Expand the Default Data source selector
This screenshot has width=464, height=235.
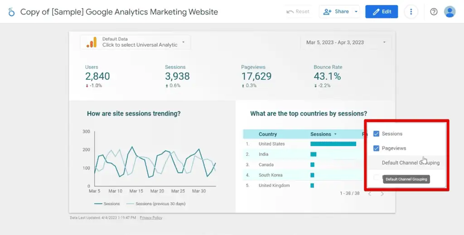coord(184,42)
